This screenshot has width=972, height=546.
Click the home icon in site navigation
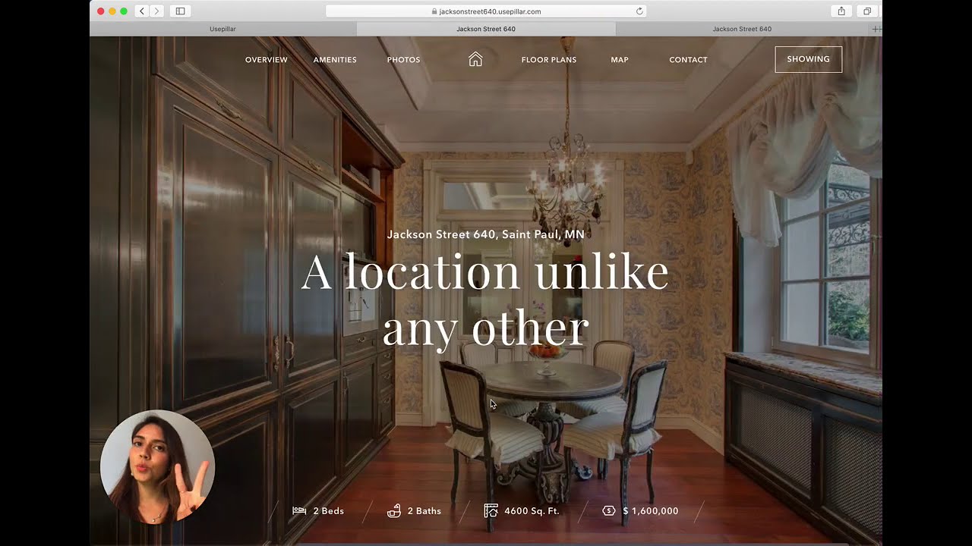click(475, 59)
